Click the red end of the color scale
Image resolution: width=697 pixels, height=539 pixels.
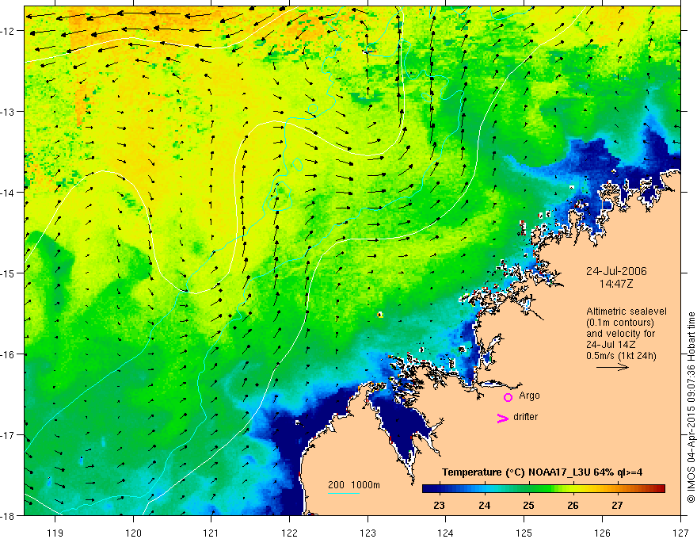pos(660,488)
